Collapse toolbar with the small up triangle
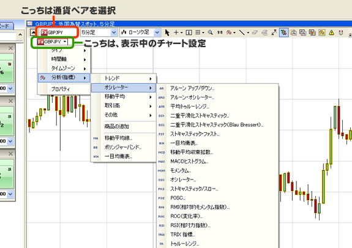Screen dimensions: 352x248 (x=33, y=33)
